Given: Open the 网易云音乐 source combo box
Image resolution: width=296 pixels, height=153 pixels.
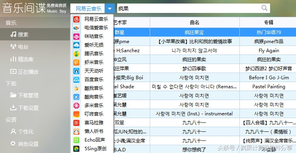Looking at the screenshot, I should (x=92, y=9).
